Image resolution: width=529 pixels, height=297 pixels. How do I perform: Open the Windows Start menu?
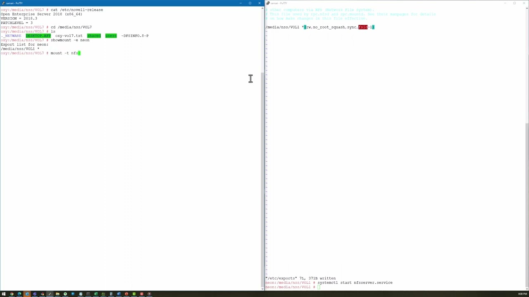click(4, 294)
